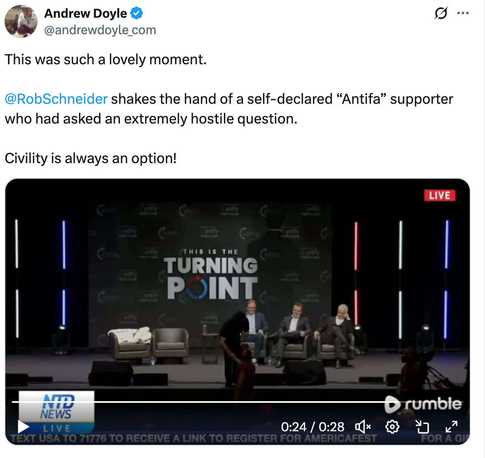Click the red LIVE badge
The height and width of the screenshot is (458, 485).
[440, 195]
